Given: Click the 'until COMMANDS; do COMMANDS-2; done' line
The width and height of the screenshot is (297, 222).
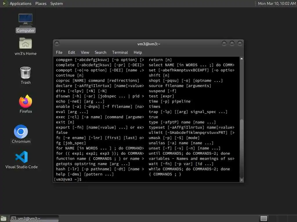Looking at the screenshot, I should click(x=189, y=153).
